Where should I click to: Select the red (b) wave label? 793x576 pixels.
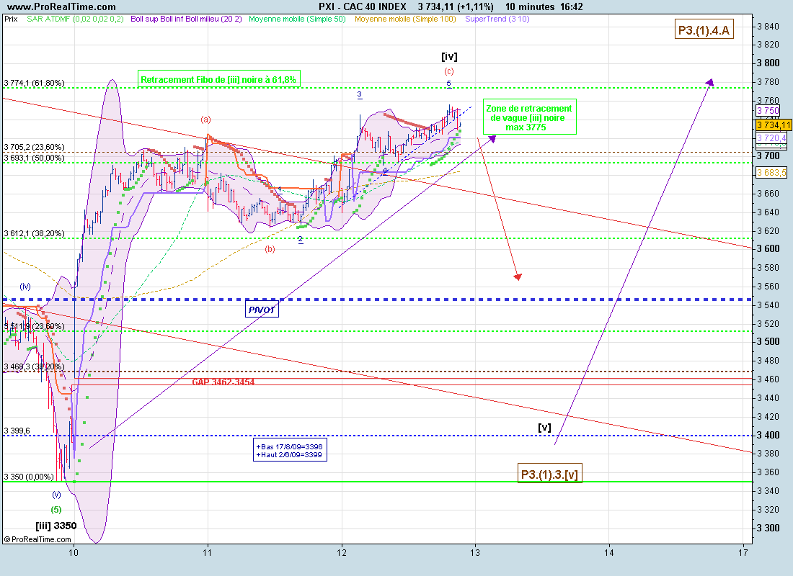pyautogui.click(x=270, y=249)
